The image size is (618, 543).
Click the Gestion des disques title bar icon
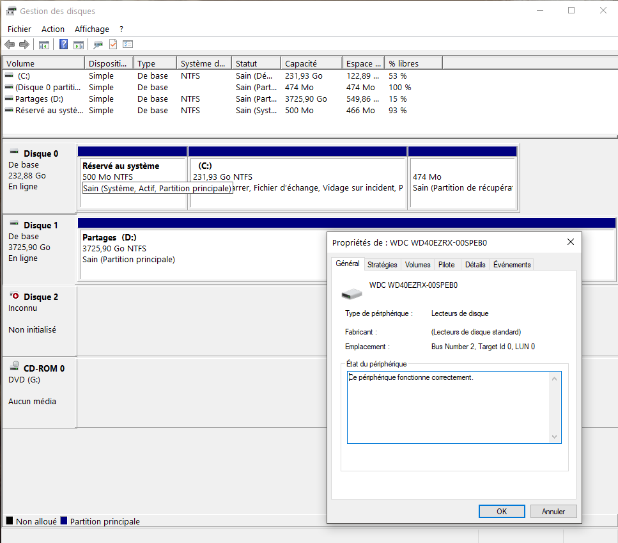11,11
